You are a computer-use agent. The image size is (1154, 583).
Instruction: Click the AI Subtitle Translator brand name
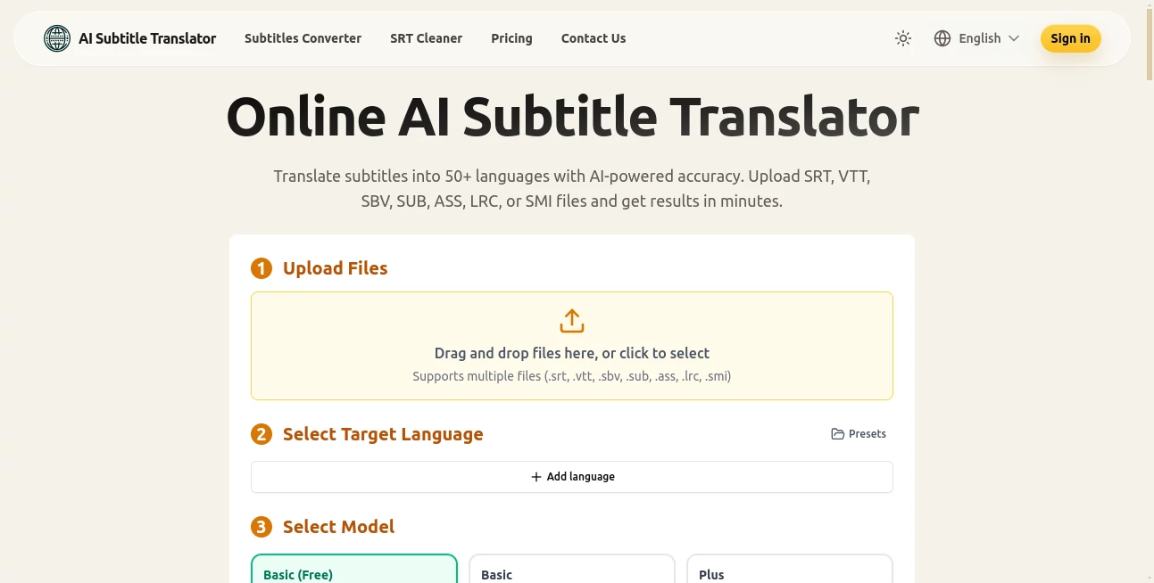click(x=147, y=38)
